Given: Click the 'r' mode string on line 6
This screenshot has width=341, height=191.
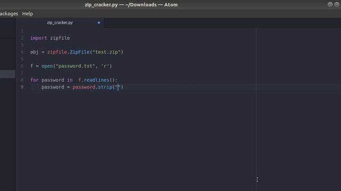Looking at the screenshot, I should [x=105, y=66].
